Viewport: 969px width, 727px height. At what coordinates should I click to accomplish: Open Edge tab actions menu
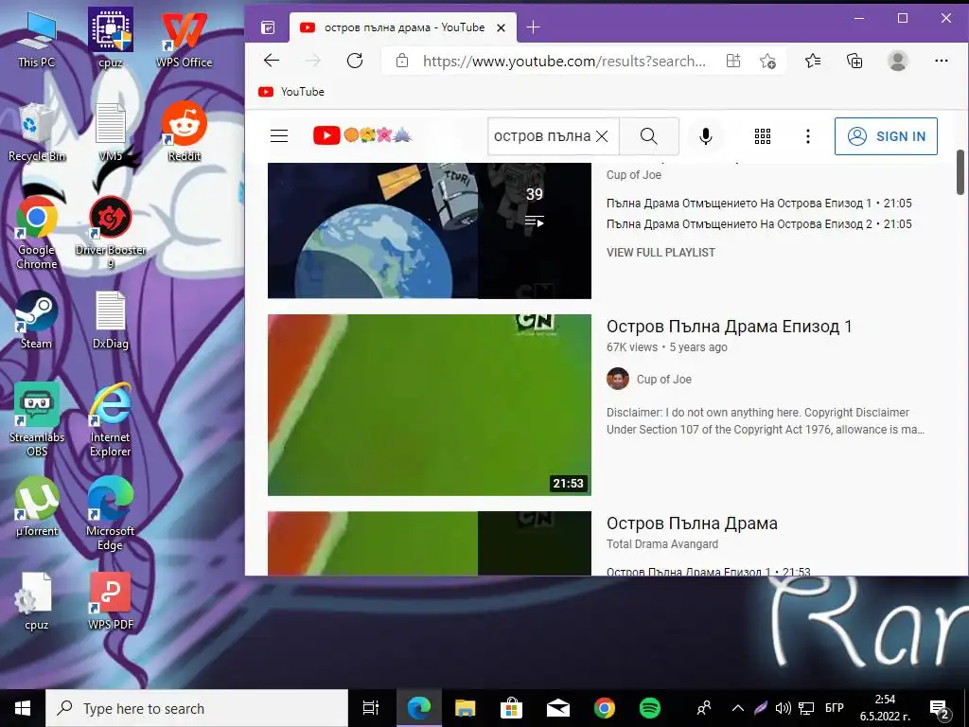pos(268,27)
